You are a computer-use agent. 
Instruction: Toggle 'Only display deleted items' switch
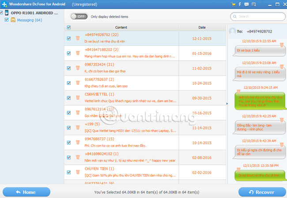coord(79,17)
